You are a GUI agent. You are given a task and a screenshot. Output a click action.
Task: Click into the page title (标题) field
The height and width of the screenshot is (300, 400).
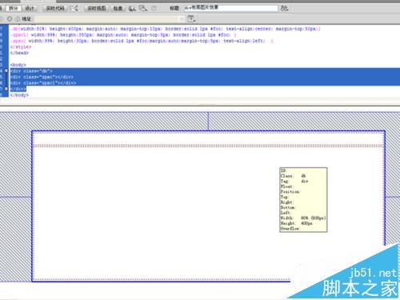(x=230, y=8)
